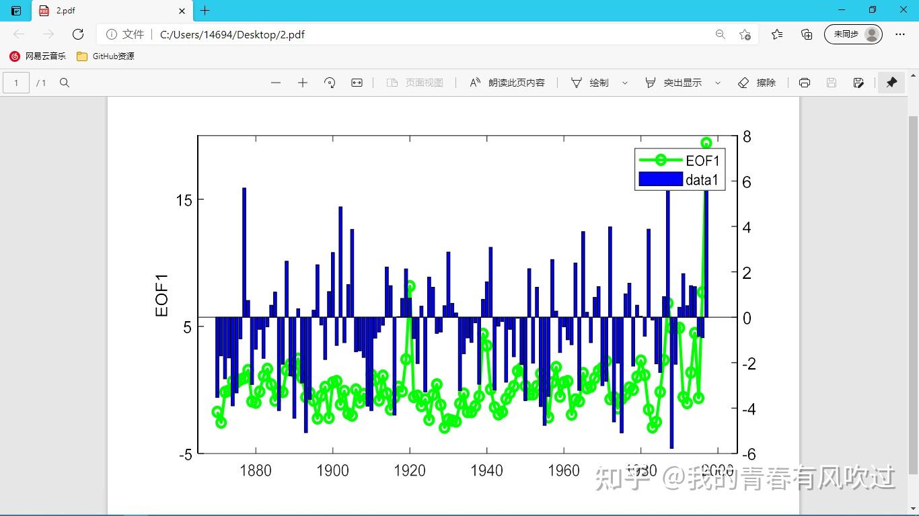Screen dimensions: 919x516
Task: Click the 1920 x-axis tick label
Action: pyautogui.click(x=410, y=470)
